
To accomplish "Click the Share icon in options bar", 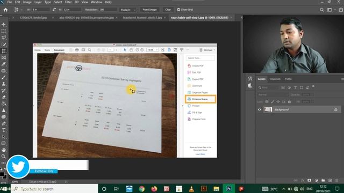I will [x=341, y=10].
